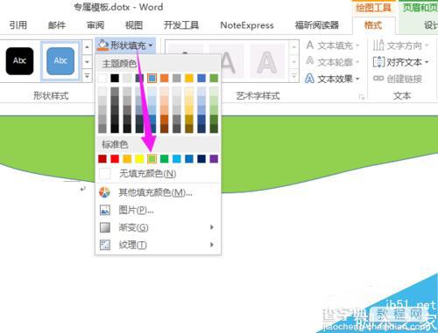Switch to the 开发工具 tab
This screenshot has width=438, height=333.
[x=181, y=25]
